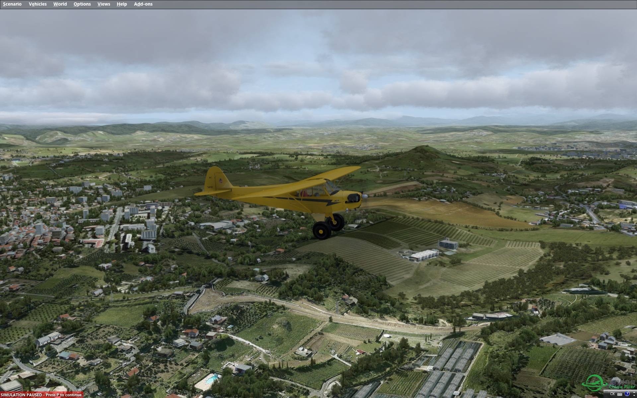Open the Views menu
Viewport: 637px width, 398px height.
(104, 4)
